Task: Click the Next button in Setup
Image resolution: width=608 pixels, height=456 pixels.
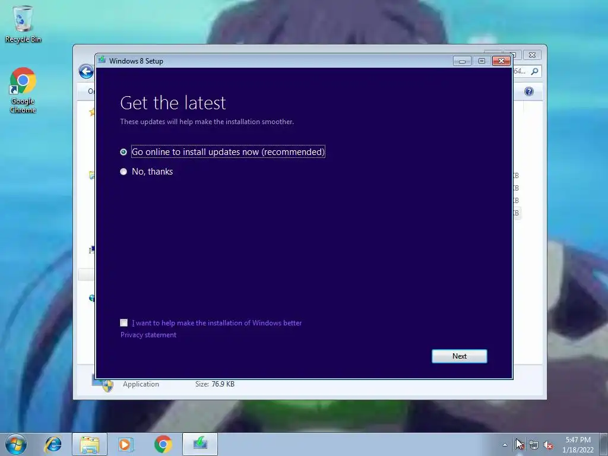Action: point(459,356)
